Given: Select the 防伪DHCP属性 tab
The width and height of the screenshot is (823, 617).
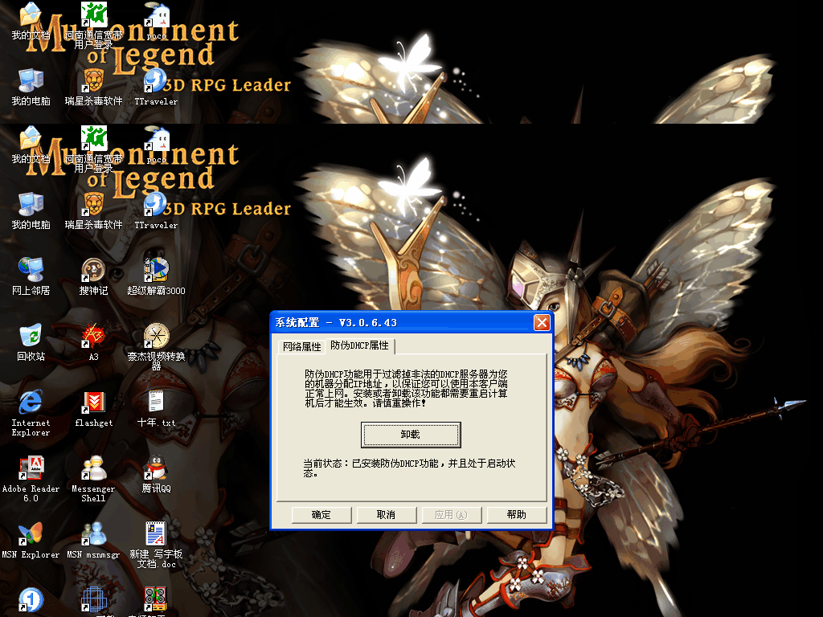Looking at the screenshot, I should click(x=360, y=345).
